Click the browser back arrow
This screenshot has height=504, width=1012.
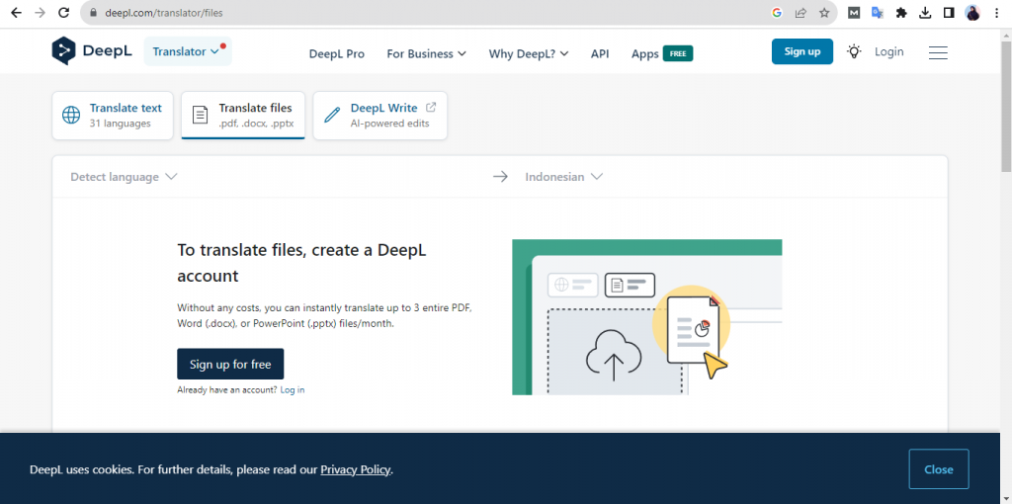(16, 12)
